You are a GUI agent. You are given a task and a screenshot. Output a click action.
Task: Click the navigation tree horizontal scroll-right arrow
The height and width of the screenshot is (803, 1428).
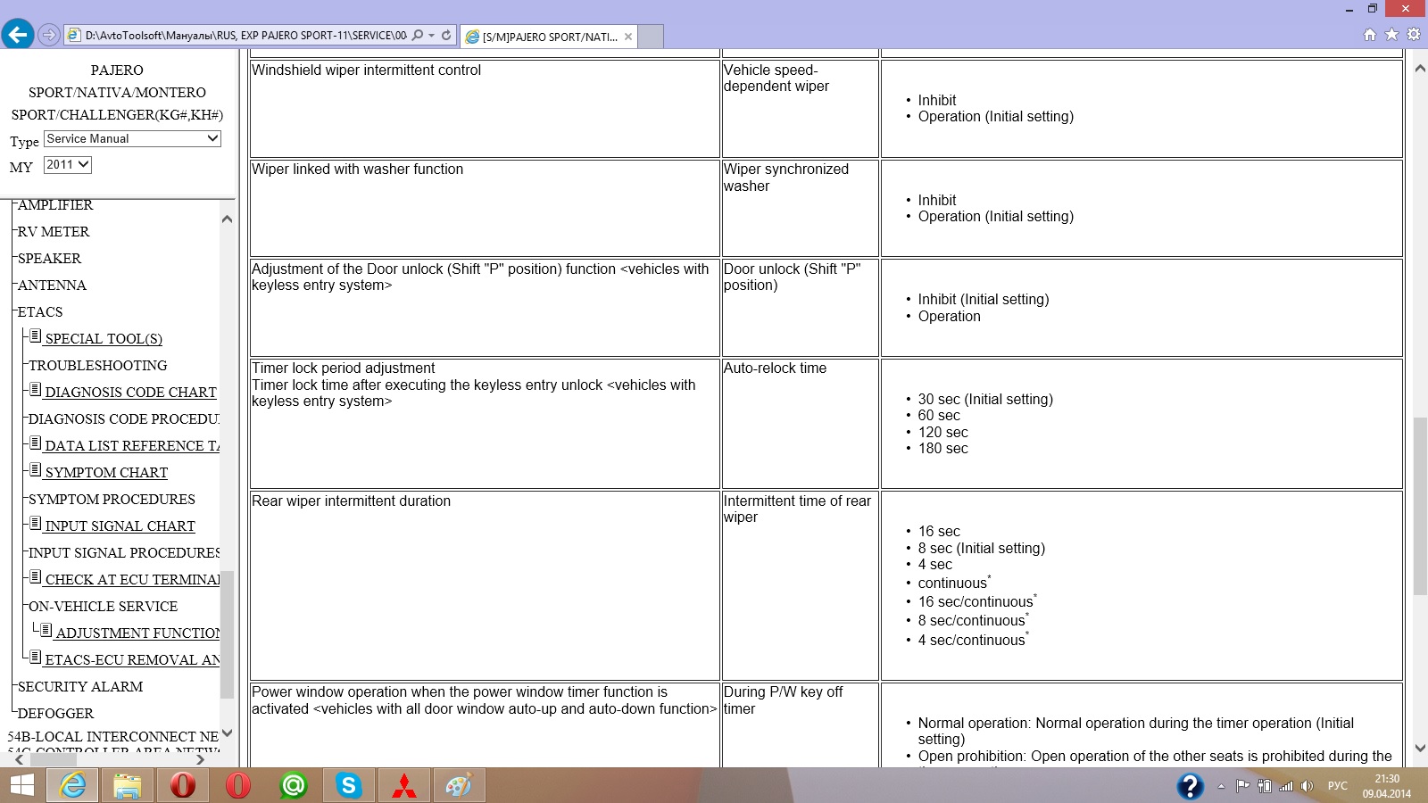tap(199, 760)
